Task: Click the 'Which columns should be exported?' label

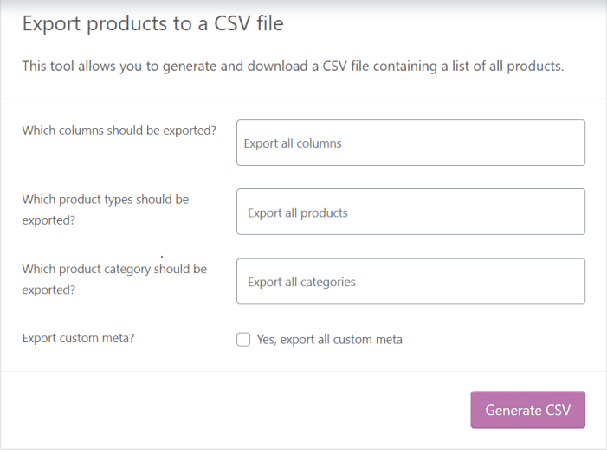Action: point(119,131)
